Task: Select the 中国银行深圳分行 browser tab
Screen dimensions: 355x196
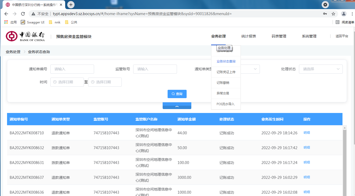Action: [34, 5]
